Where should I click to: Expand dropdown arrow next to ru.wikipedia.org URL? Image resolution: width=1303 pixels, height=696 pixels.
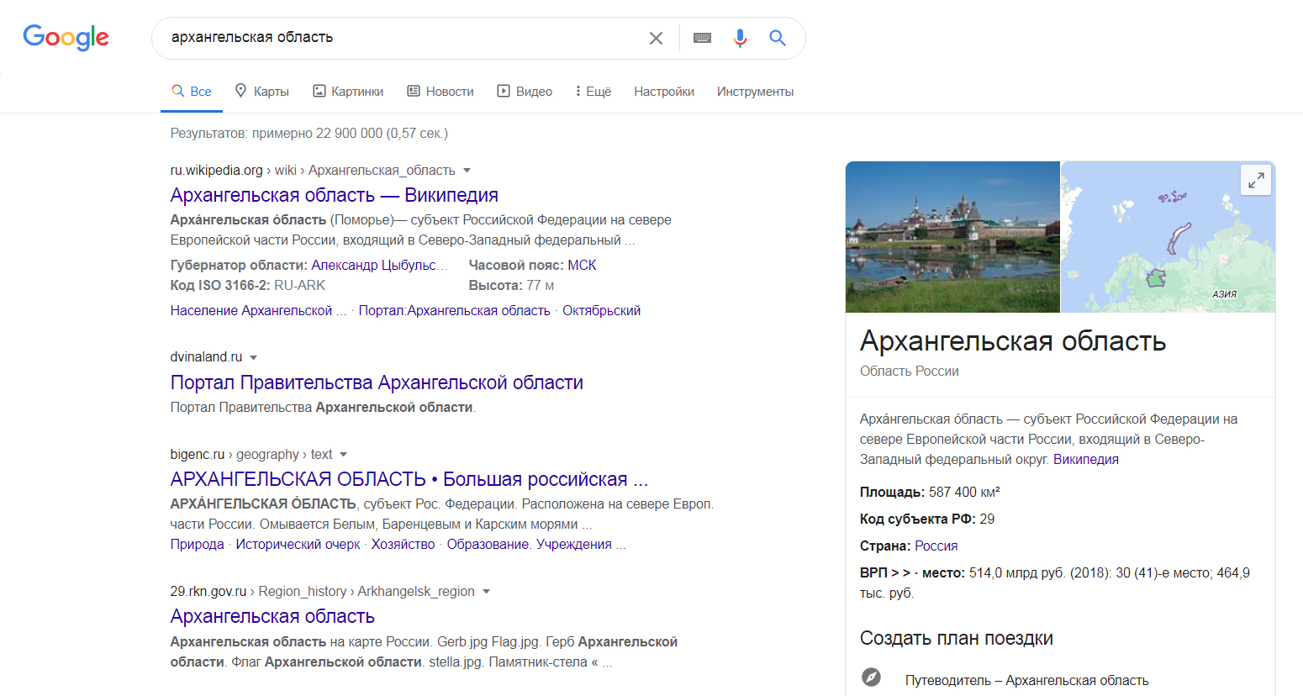pyautogui.click(x=467, y=171)
